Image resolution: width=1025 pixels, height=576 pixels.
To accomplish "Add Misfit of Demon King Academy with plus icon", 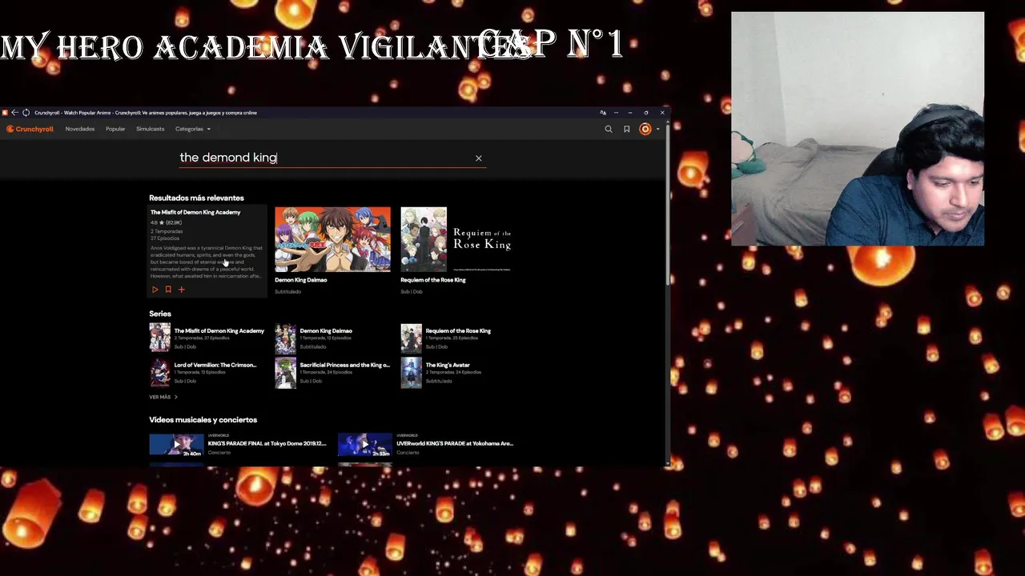I will point(181,290).
